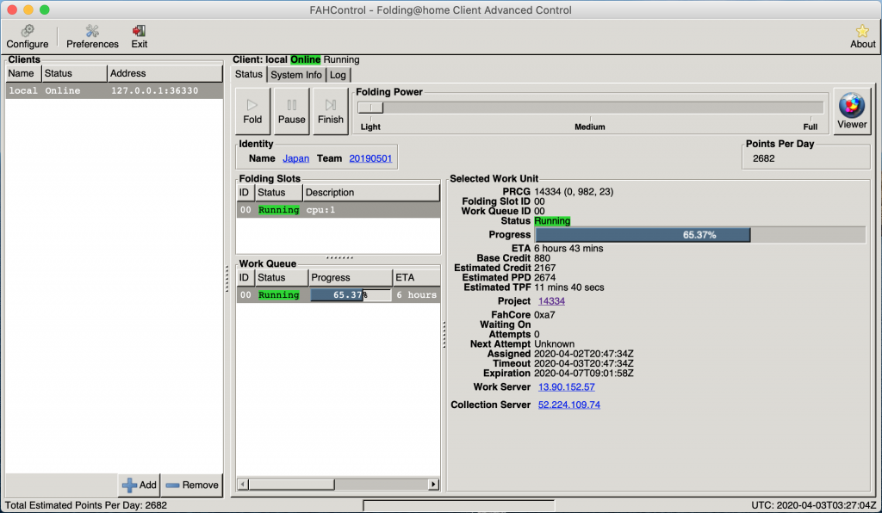Start folding with the Fold button
The image size is (882, 513).
click(252, 111)
